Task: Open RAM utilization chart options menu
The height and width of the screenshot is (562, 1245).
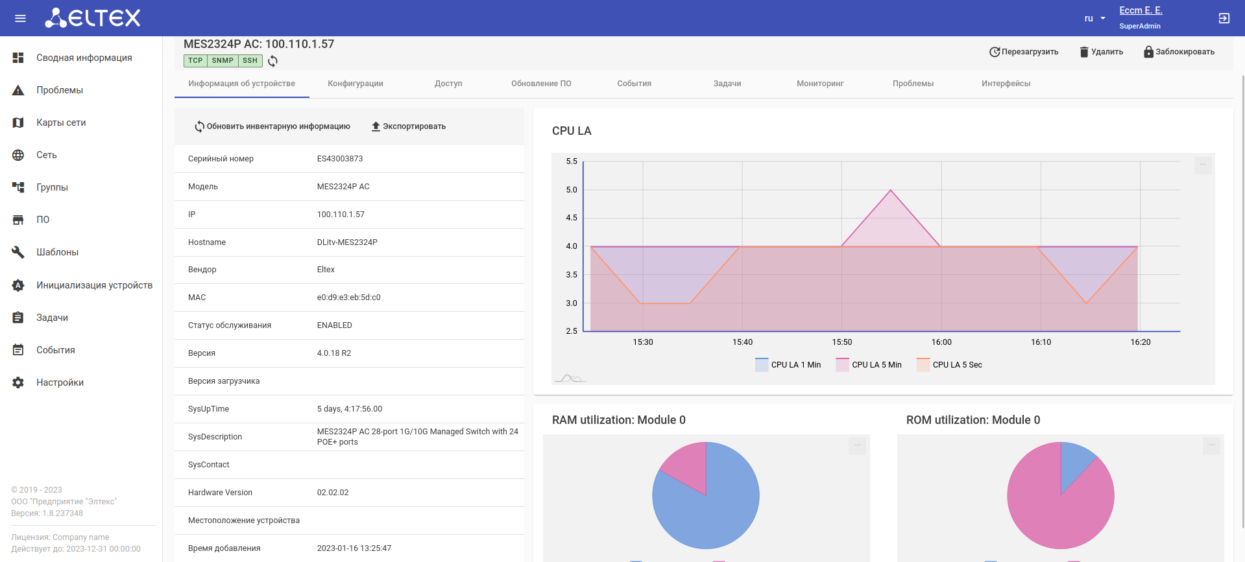Action: [x=857, y=445]
